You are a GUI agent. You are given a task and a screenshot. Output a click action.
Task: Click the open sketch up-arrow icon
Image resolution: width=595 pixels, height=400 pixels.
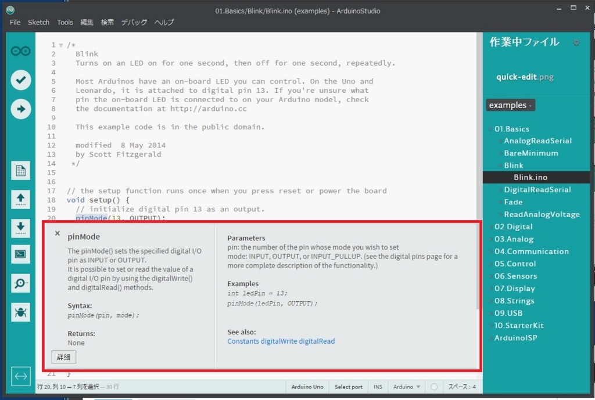(x=20, y=199)
